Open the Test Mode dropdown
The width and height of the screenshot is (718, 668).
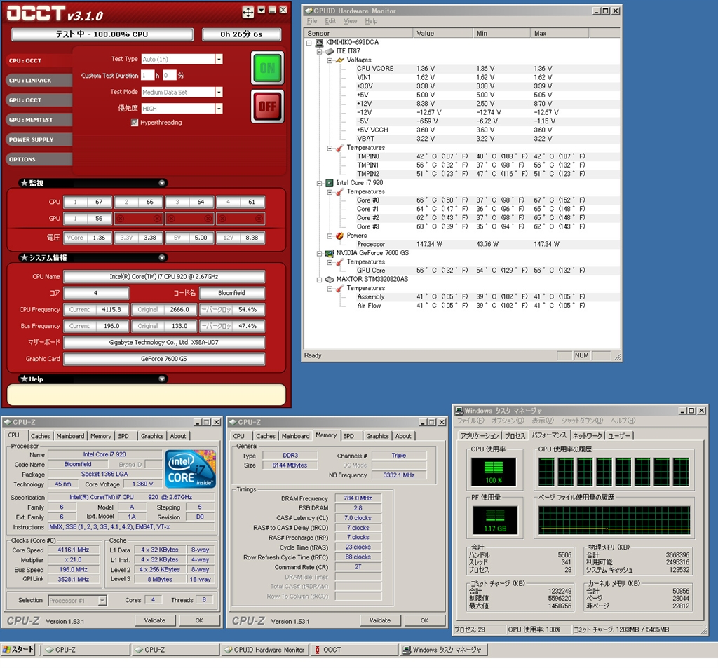(219, 92)
